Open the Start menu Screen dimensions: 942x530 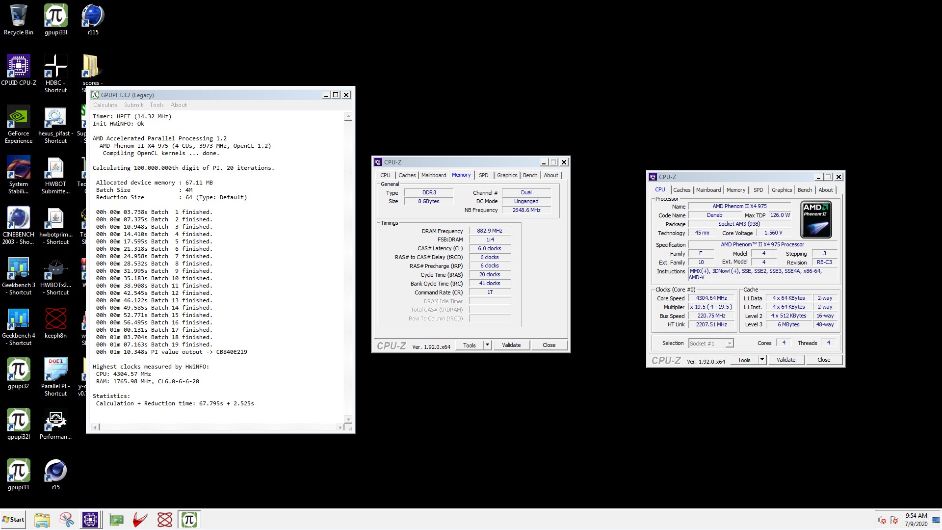click(x=13, y=520)
